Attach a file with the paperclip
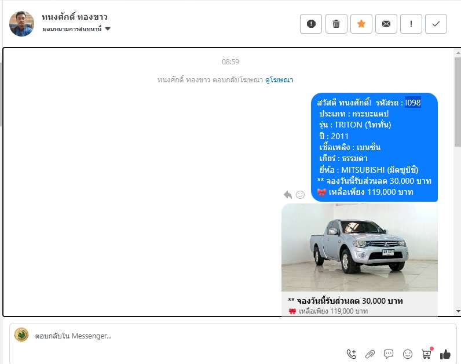Viewport: 461px width, 364px height. coord(370,354)
